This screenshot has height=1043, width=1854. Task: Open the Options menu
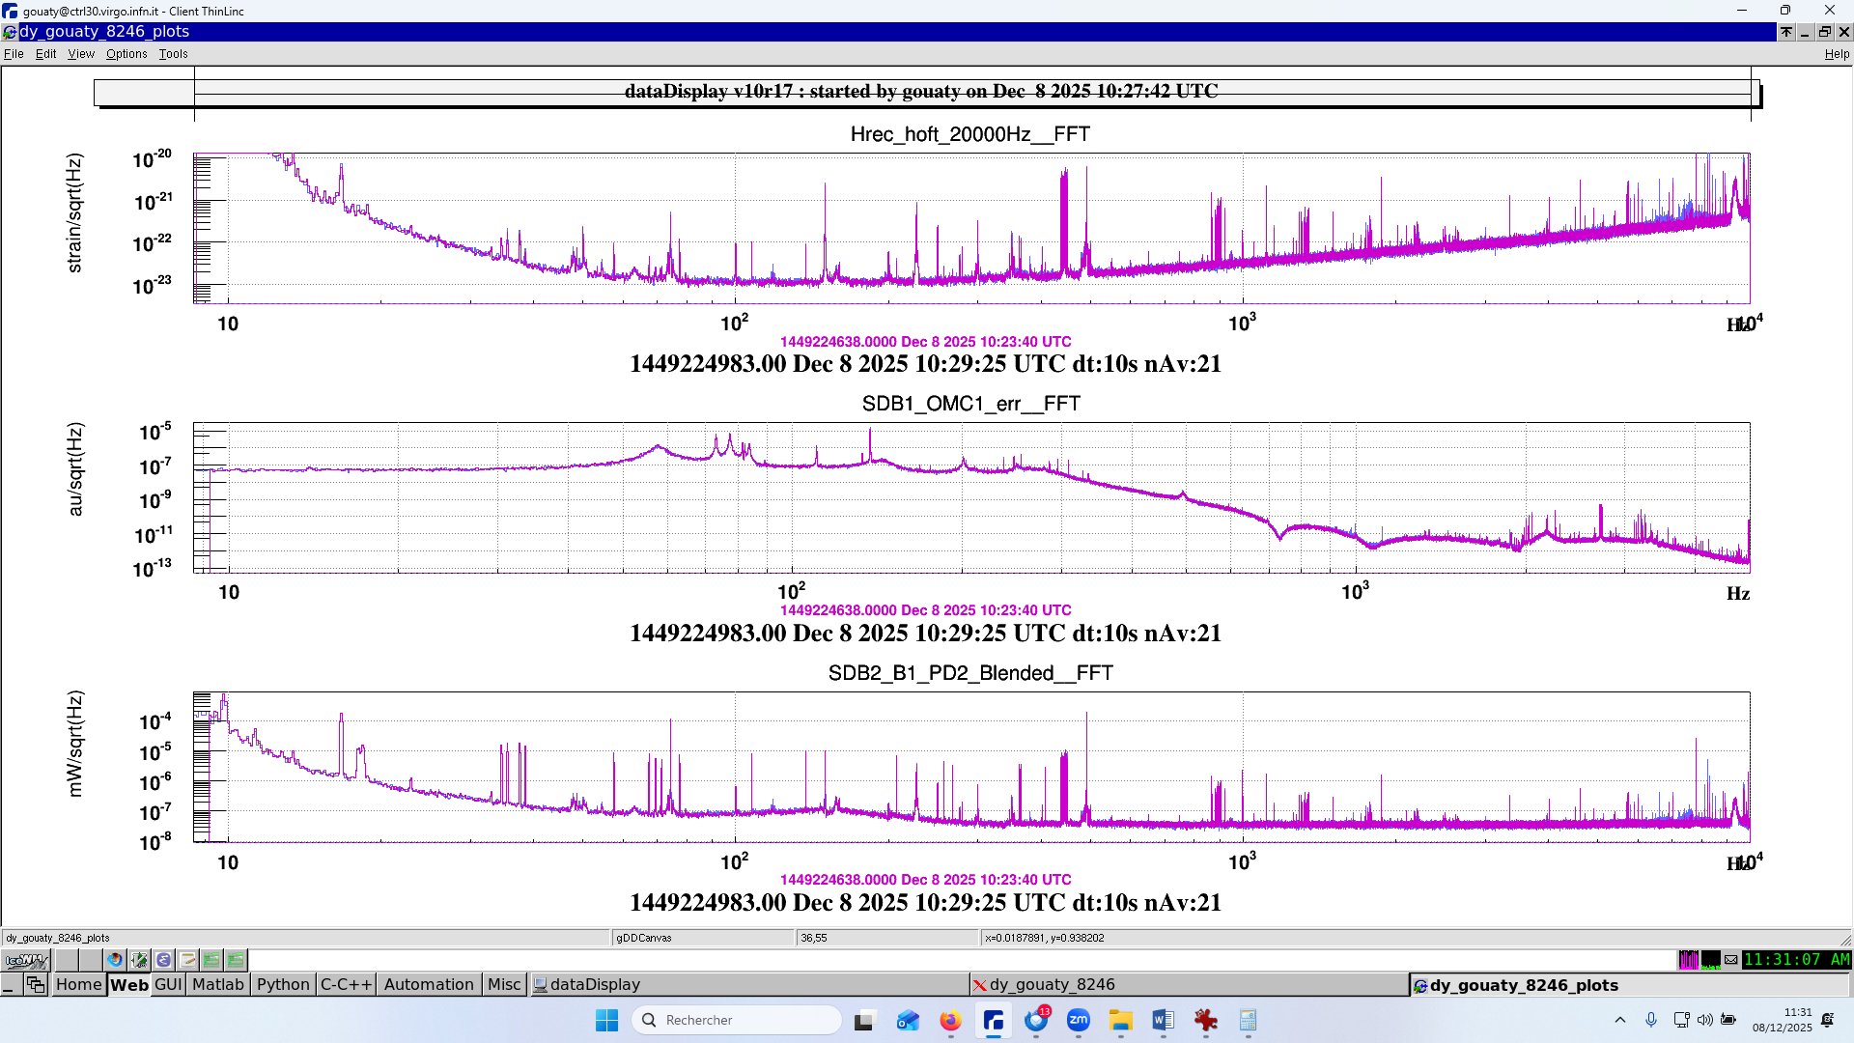126,54
